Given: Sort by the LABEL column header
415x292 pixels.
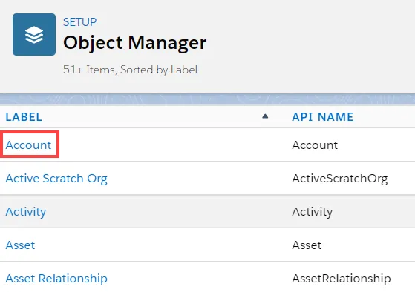Looking at the screenshot, I should pos(24,117).
